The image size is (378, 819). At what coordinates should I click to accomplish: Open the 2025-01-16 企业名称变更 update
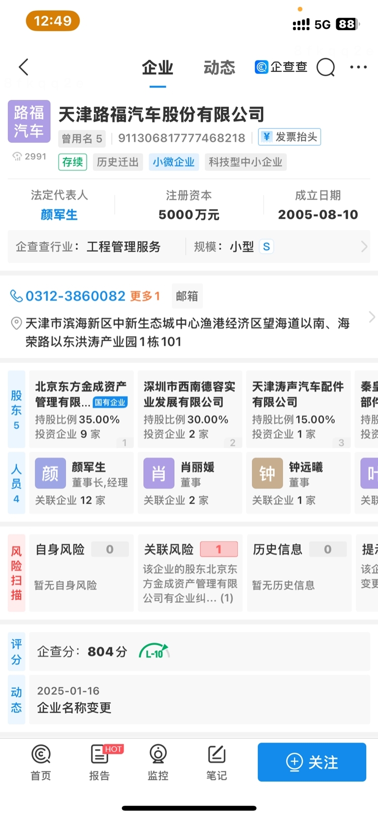click(x=199, y=700)
